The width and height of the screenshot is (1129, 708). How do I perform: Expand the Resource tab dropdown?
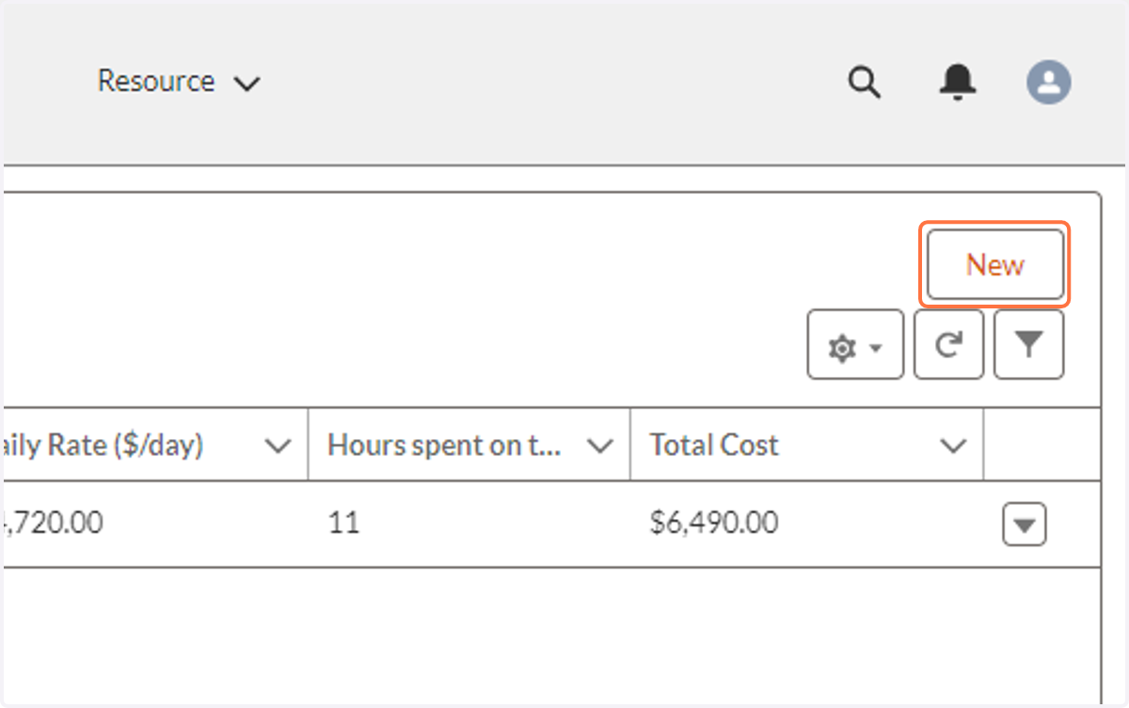point(246,84)
